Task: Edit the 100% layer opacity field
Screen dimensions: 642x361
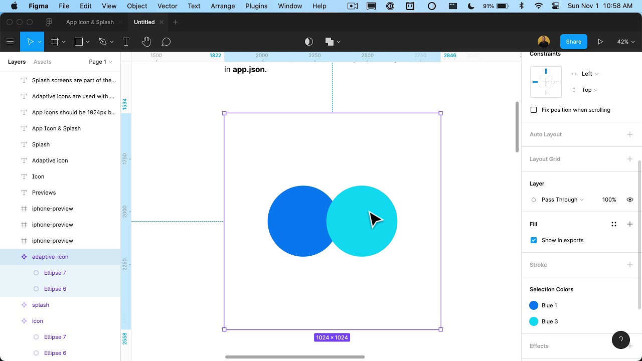Action: click(x=609, y=200)
